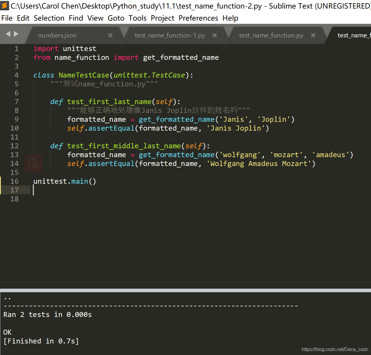Click the Janis Joplin docstring on line 8
This screenshot has width=371, height=355.
click(x=159, y=111)
